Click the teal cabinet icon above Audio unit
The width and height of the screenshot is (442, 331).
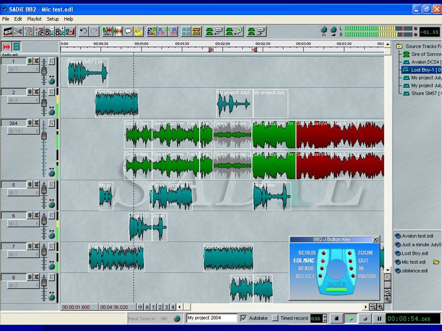[17, 46]
